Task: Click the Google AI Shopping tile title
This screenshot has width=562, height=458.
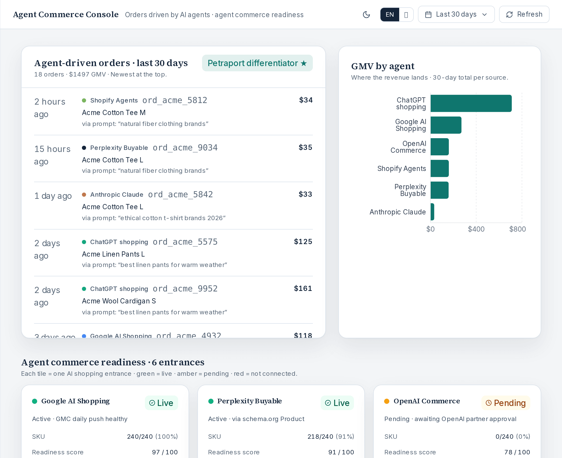Action: point(75,401)
